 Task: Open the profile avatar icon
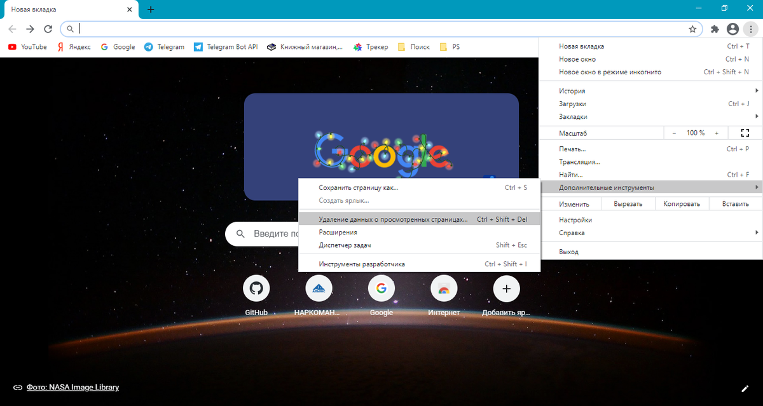[x=732, y=29]
